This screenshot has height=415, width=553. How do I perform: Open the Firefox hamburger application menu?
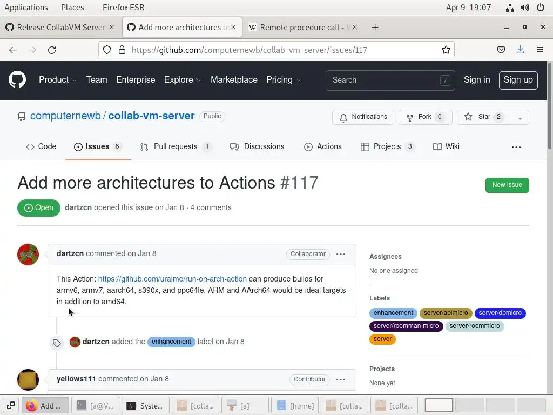(x=540, y=50)
